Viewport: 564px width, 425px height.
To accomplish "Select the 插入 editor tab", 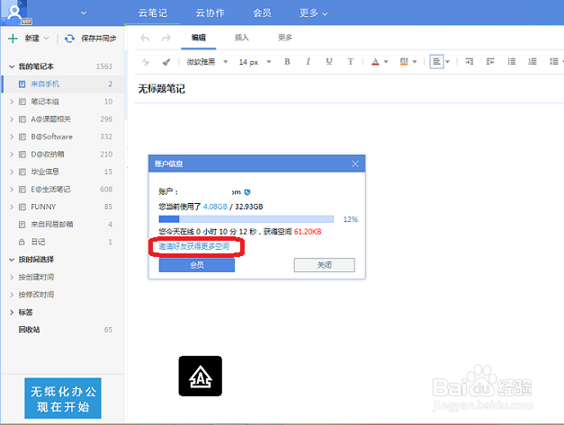I will coord(242,38).
